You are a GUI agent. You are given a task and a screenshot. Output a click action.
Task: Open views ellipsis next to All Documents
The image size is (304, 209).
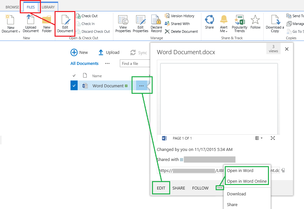(x=107, y=64)
